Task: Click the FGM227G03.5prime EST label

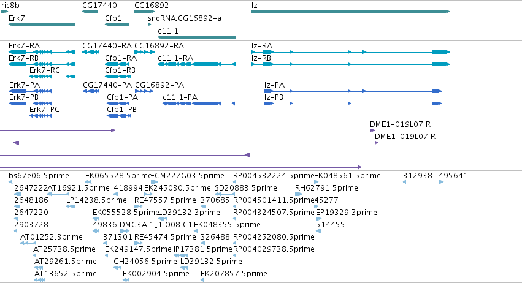Action: [x=188, y=176]
